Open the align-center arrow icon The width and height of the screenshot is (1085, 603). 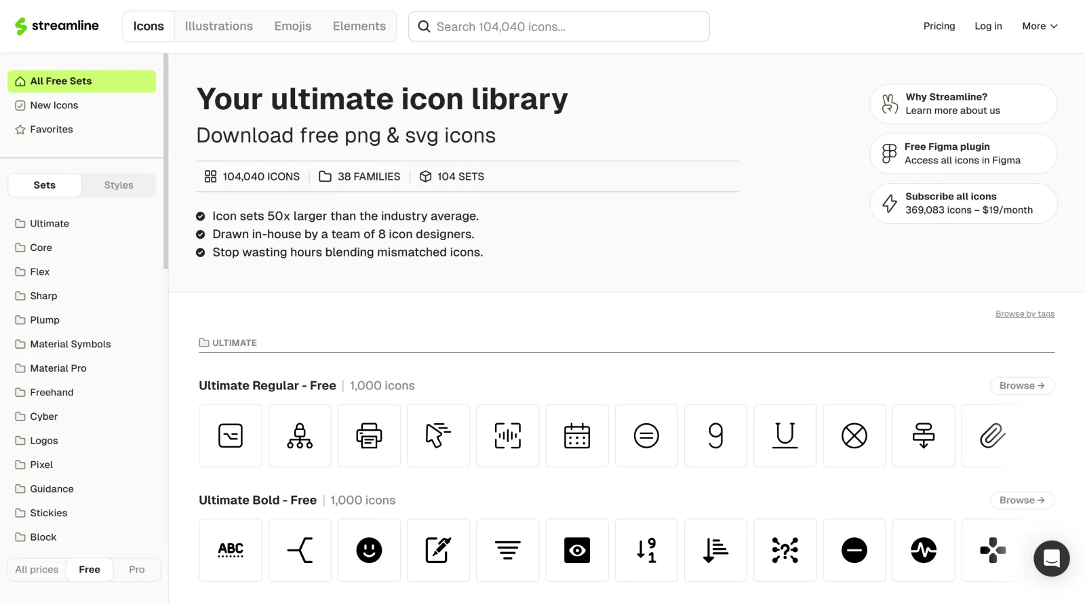(x=924, y=435)
